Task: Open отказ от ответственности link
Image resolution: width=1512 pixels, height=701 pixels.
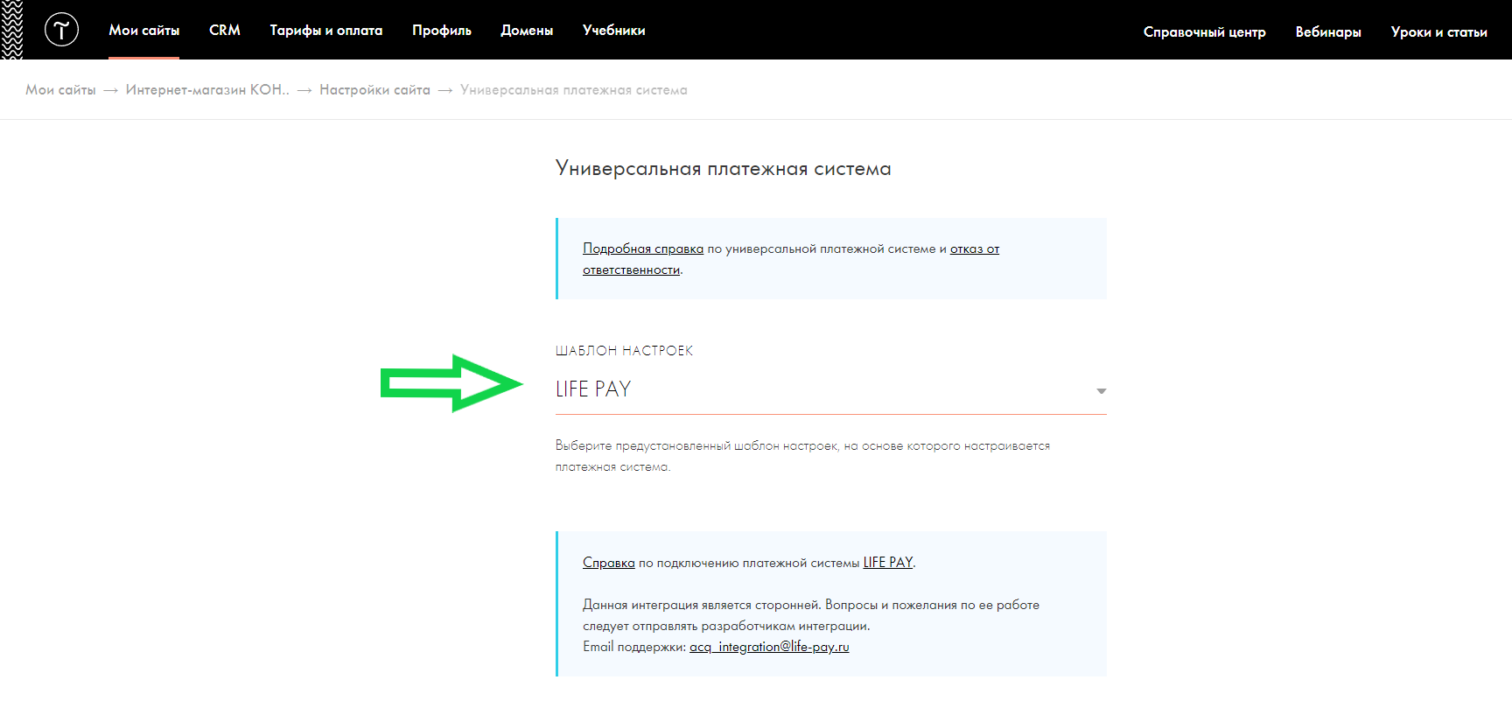Action: 975,249
